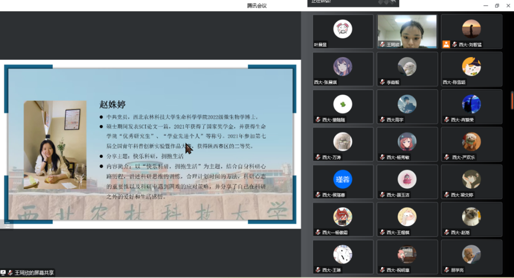Click the muted mic icon for 朋学亮
514x278 pixels.
click(446, 270)
